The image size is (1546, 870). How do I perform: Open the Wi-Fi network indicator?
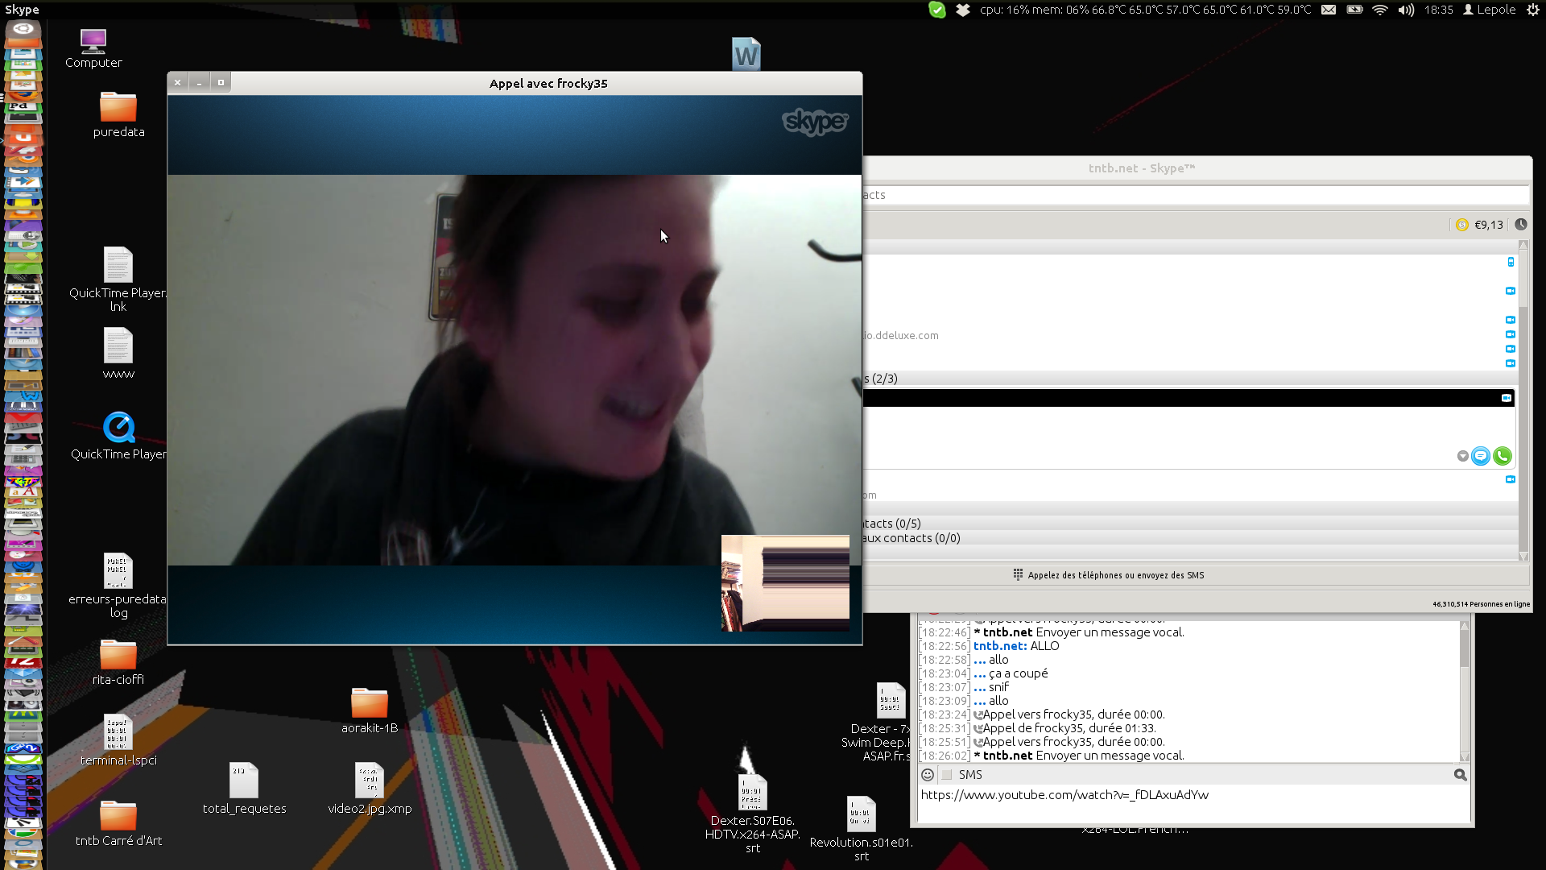(1380, 10)
